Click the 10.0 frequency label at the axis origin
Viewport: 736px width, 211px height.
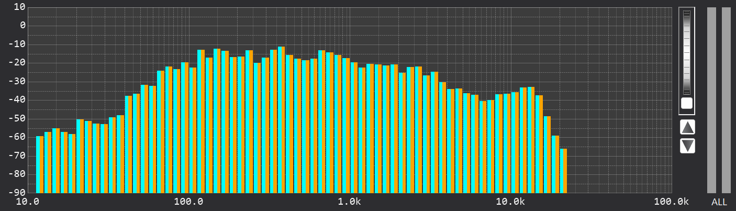pos(28,202)
